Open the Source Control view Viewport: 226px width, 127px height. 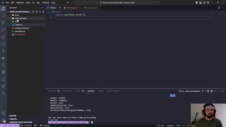point(3,23)
